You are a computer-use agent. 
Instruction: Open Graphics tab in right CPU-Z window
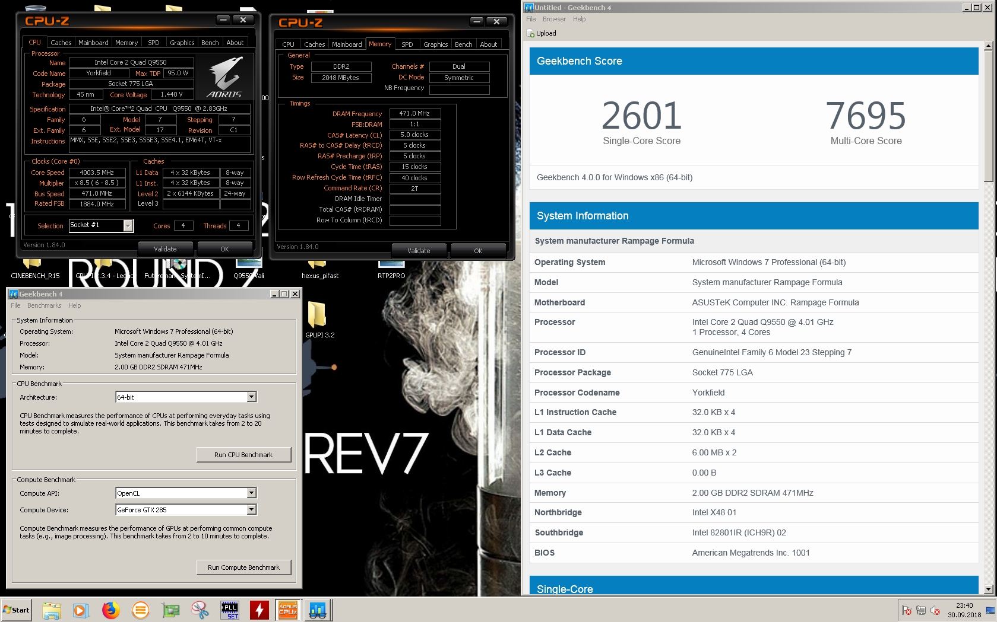[x=435, y=44]
